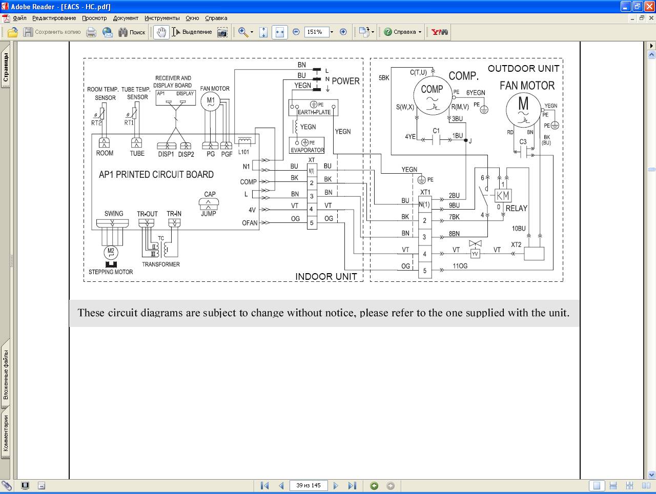Click the paperclip attachments icon in status bar
Image resolution: width=656 pixels, height=494 pixels.
click(x=7, y=486)
